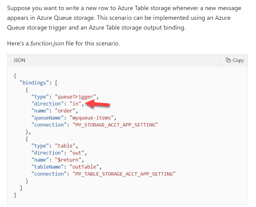Click the "myqueue-items" queue name value
Image resolution: width=256 pixels, height=207 pixels.
[92, 118]
